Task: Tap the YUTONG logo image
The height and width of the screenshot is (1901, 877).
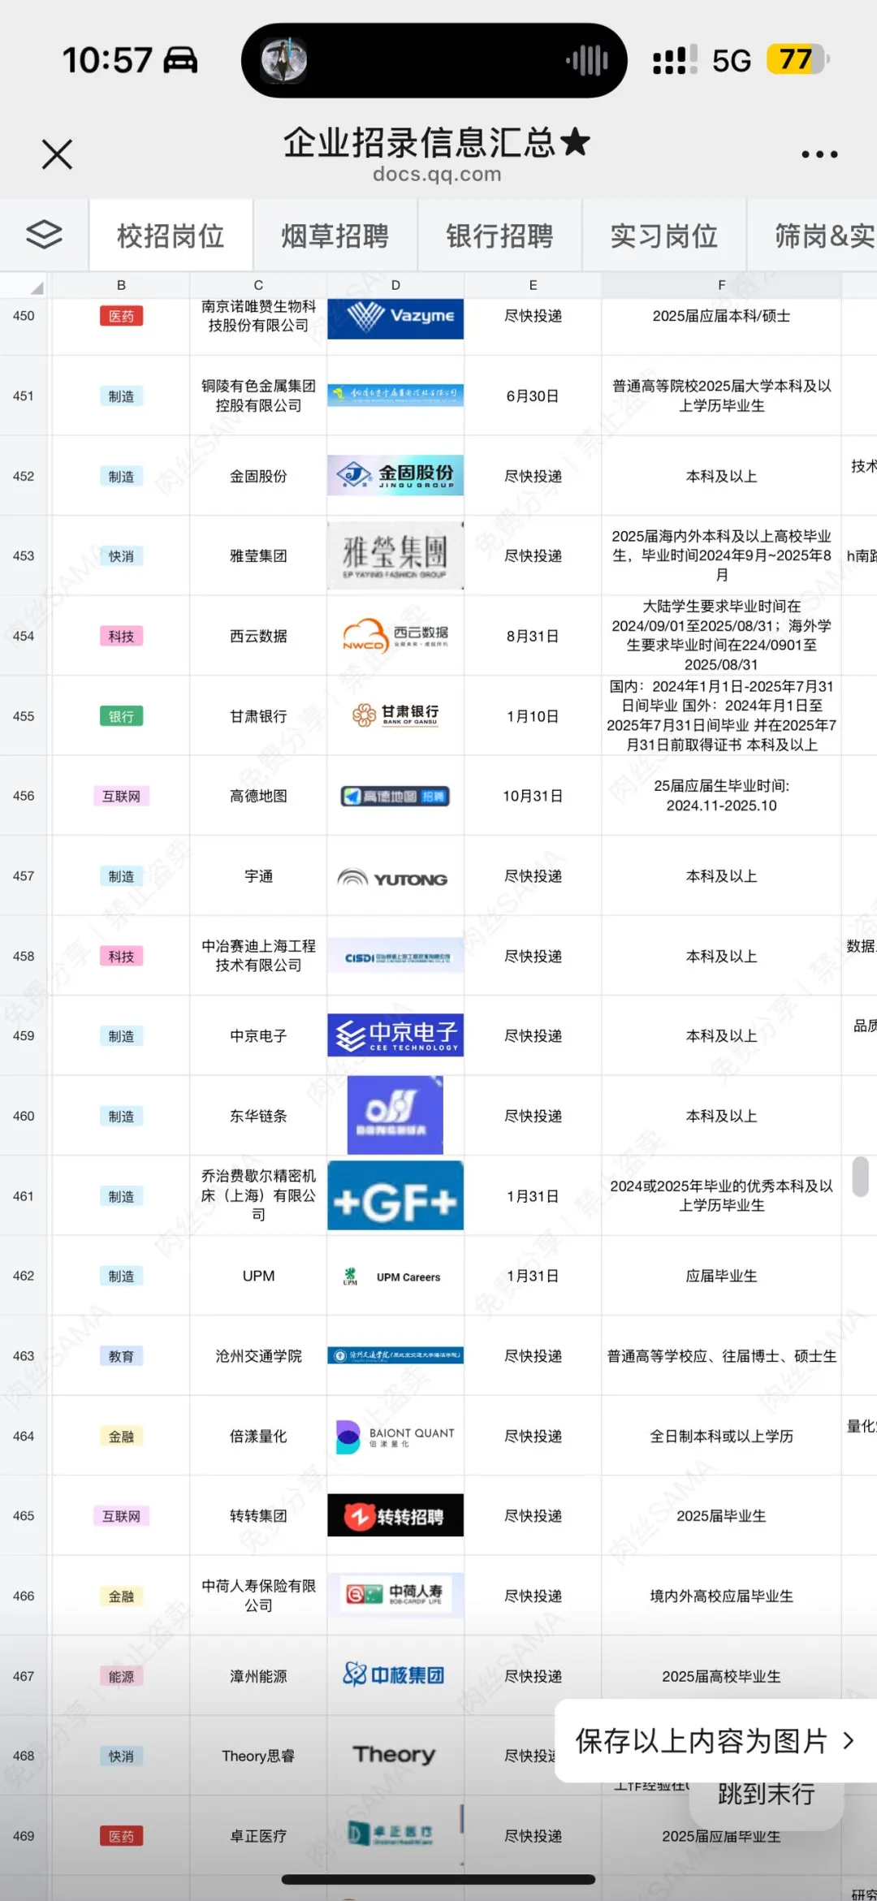Action: click(x=393, y=878)
